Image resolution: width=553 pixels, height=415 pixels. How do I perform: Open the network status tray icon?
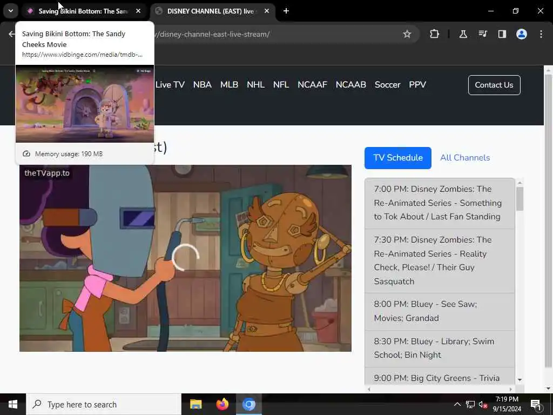[x=470, y=404]
